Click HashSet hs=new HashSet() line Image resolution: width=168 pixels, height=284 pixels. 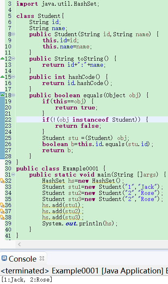point(83,181)
